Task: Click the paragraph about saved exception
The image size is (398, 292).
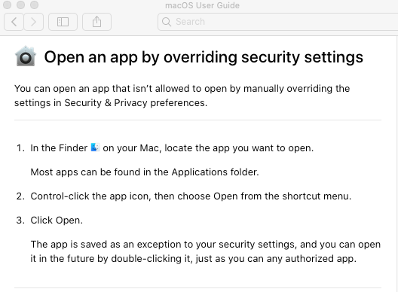Action: [x=206, y=251]
